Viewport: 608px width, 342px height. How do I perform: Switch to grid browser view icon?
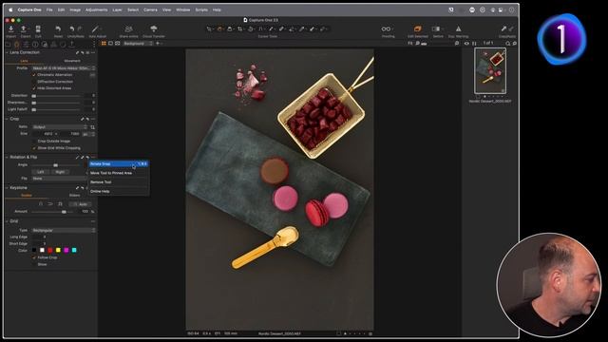click(x=104, y=44)
